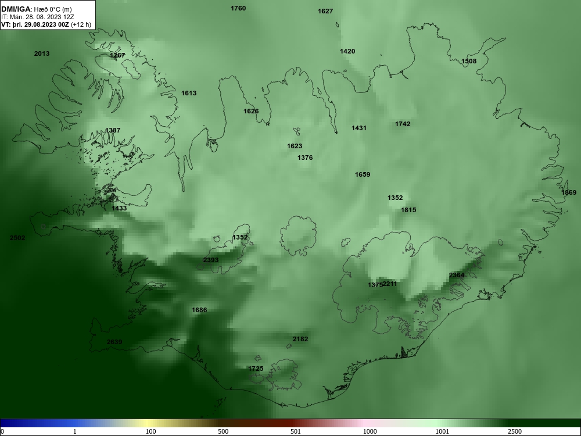Select the legend label 2500
Viewport: 581px width, 436px height.
click(x=515, y=431)
